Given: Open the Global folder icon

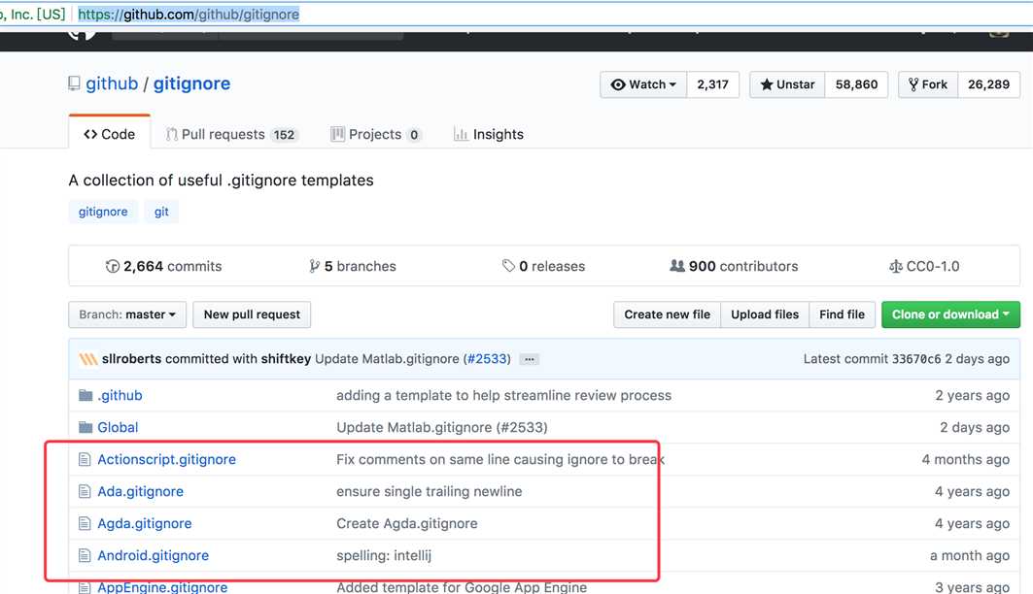Looking at the screenshot, I should 85,428.
